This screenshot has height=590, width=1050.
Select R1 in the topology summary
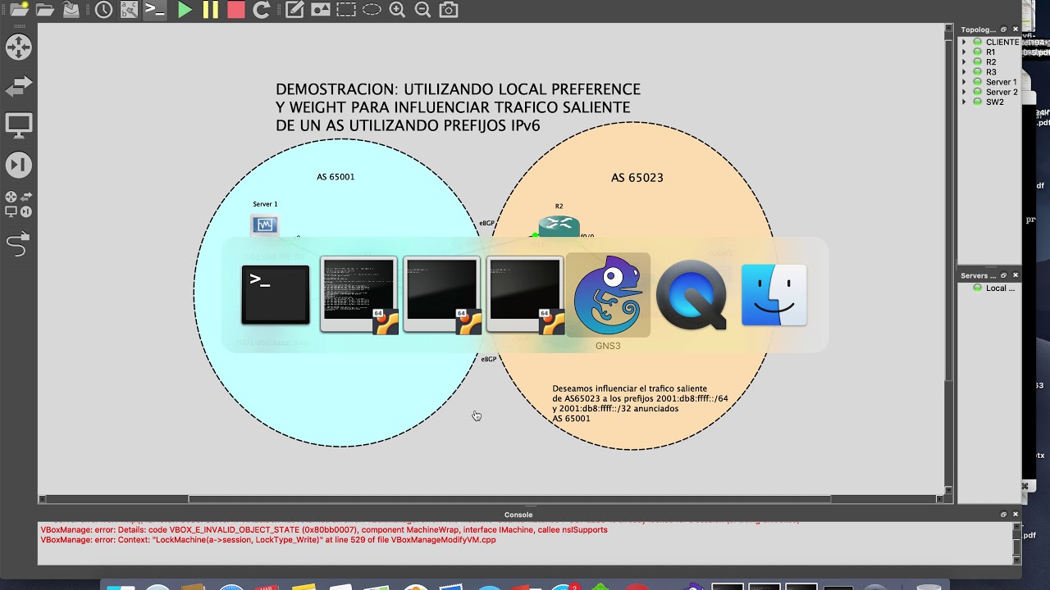coord(990,52)
